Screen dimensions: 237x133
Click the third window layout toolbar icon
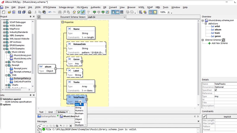122,12
